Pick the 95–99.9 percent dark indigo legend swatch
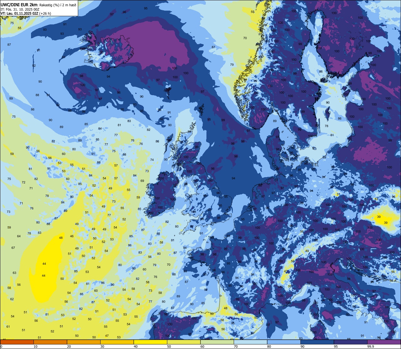 (351, 342)
